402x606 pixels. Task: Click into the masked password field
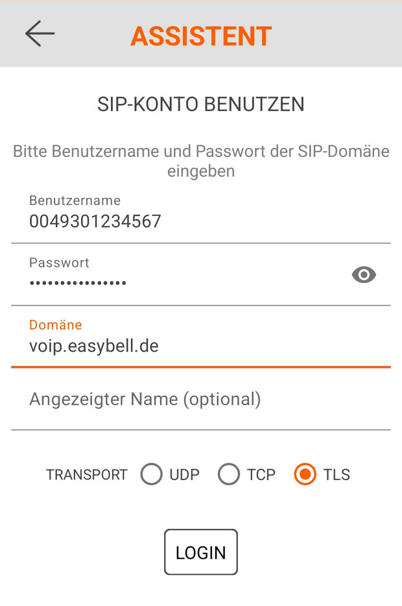[x=78, y=283]
